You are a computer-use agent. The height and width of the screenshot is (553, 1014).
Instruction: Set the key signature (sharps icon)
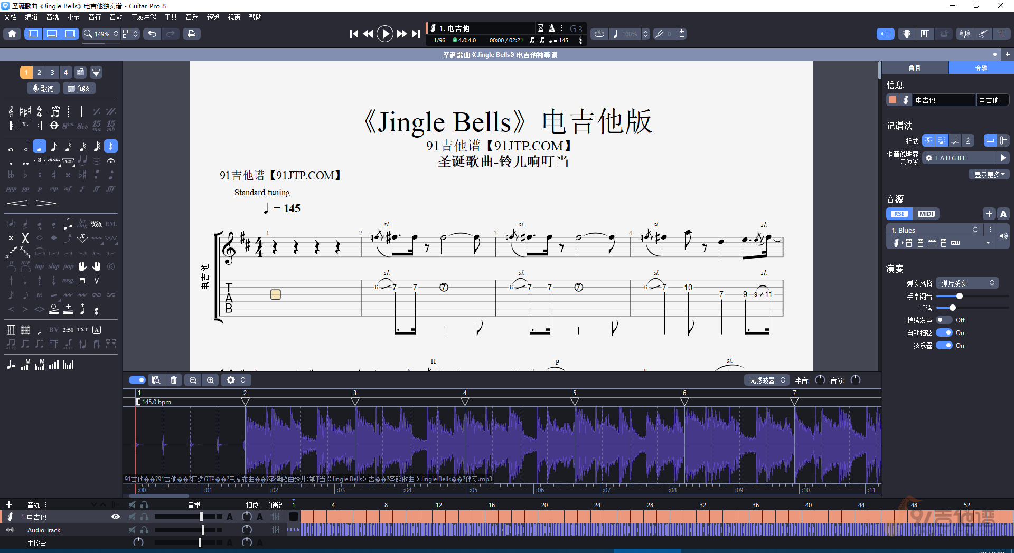25,111
